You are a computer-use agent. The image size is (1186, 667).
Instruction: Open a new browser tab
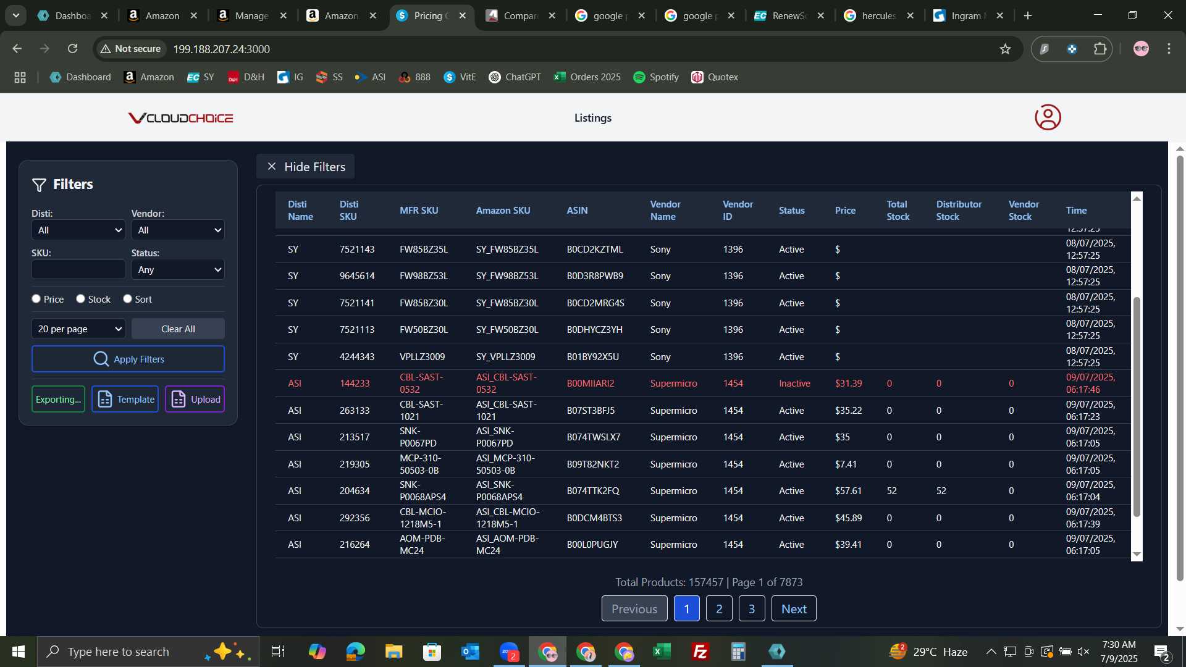[x=1028, y=15]
